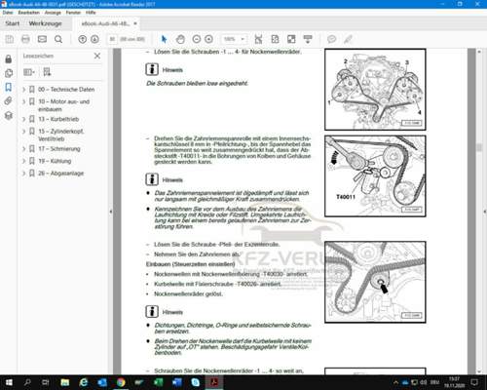Select the 17 – Schmierung bookmark
This screenshot has width=487, height=390.
point(59,149)
